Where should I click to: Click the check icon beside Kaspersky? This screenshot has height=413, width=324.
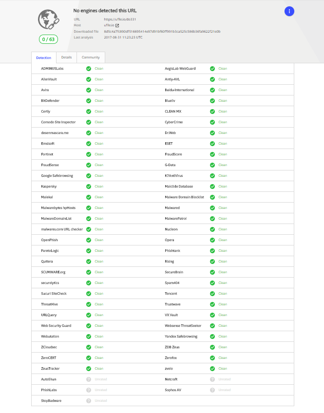click(89, 187)
